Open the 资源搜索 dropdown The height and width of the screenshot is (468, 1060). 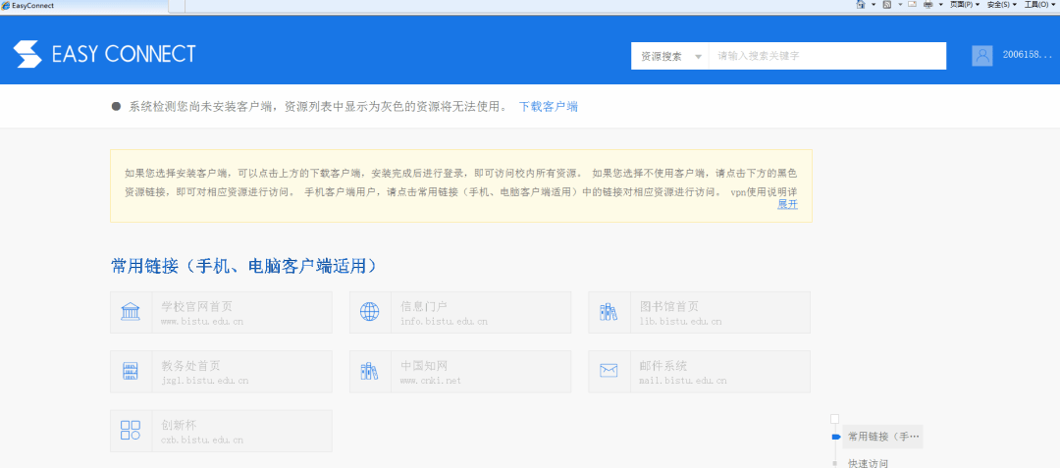click(669, 57)
